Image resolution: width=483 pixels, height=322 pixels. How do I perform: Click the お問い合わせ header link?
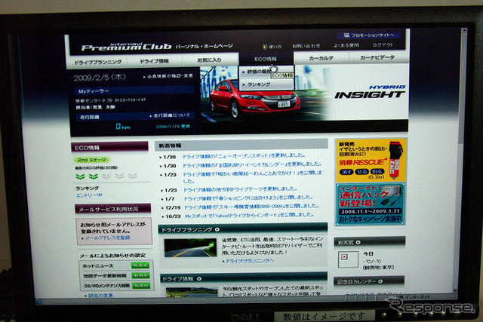[306, 46]
